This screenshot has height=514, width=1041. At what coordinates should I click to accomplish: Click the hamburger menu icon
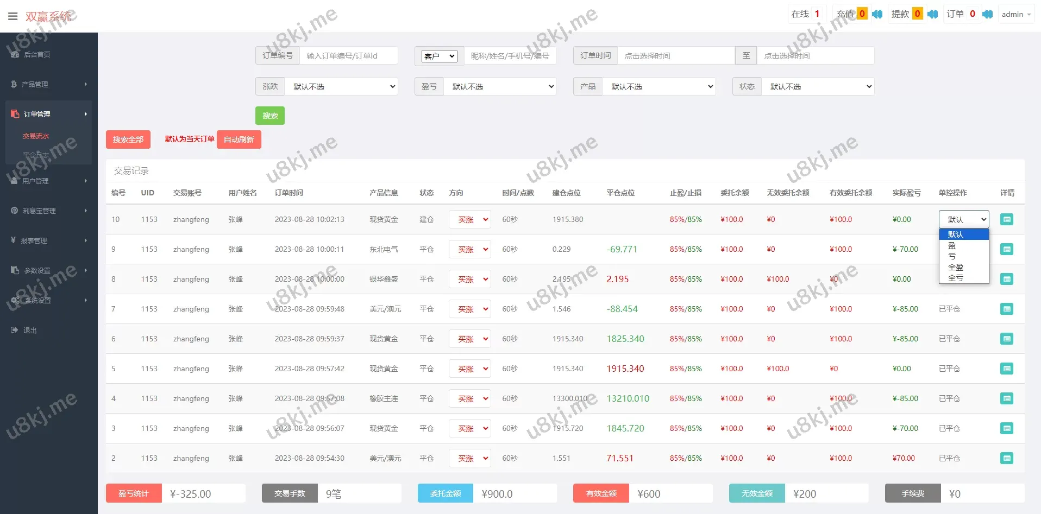[12, 16]
